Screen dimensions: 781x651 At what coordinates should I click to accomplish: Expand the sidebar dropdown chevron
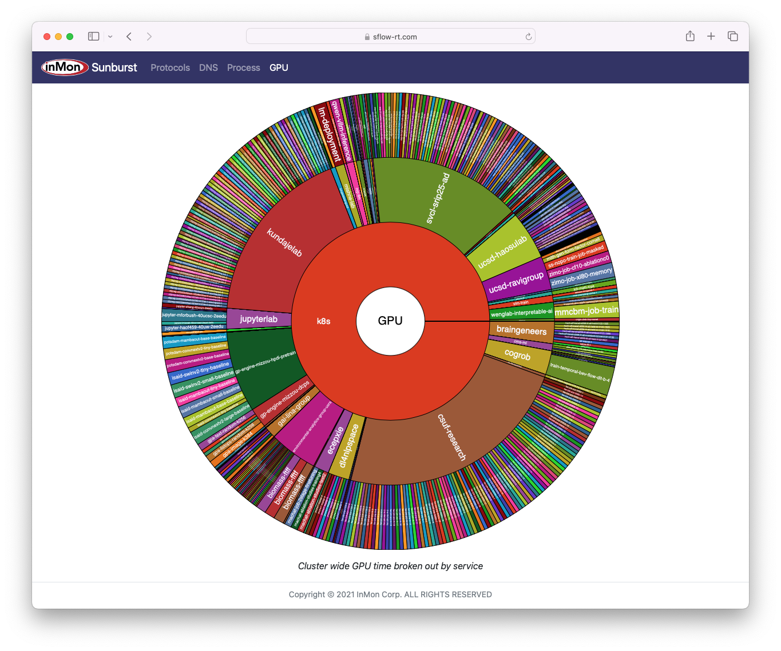point(110,37)
